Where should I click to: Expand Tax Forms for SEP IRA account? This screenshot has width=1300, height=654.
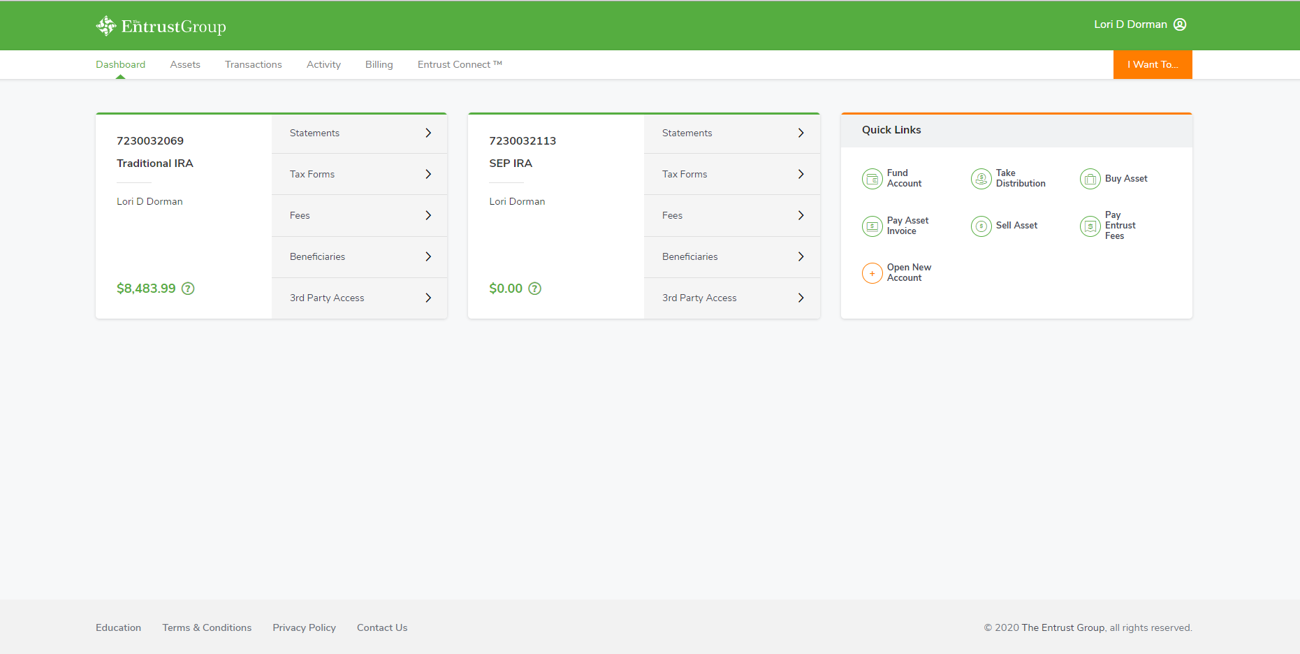(x=731, y=174)
